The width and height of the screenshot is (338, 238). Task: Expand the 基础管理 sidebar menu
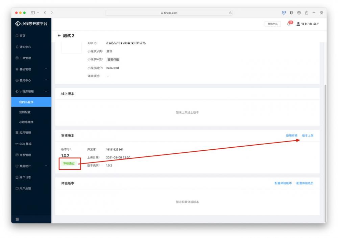pos(31,69)
